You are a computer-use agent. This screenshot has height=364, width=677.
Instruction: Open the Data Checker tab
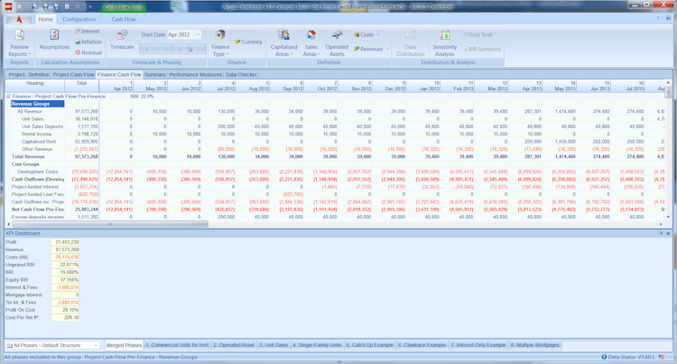pos(241,75)
